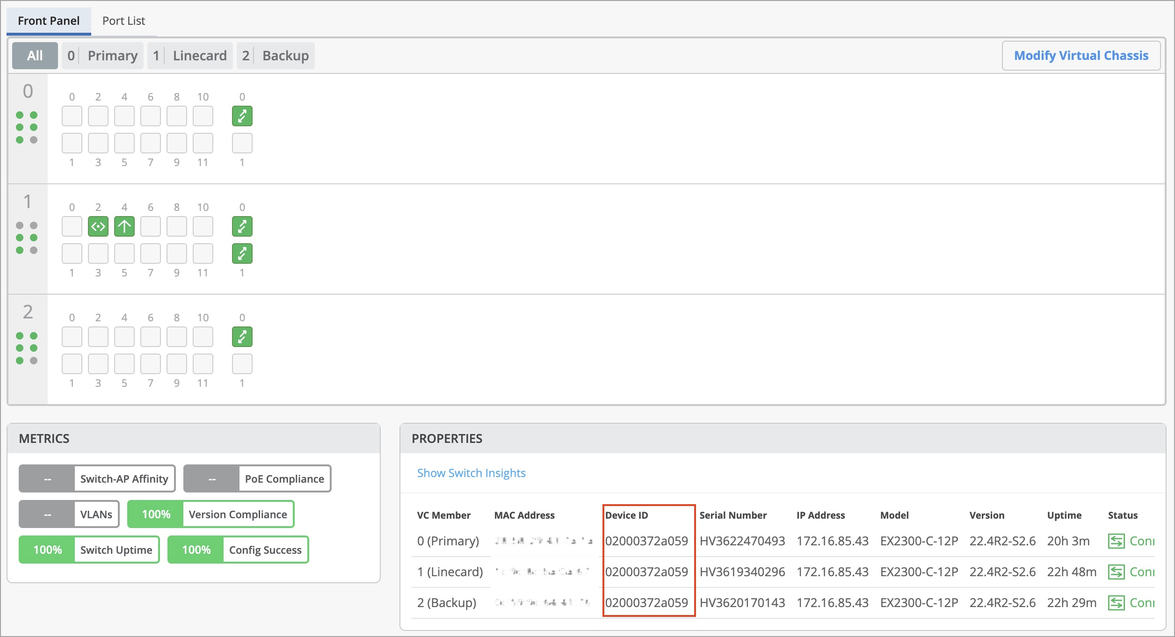Click lower uplink port 1 on Linecard

click(x=242, y=253)
